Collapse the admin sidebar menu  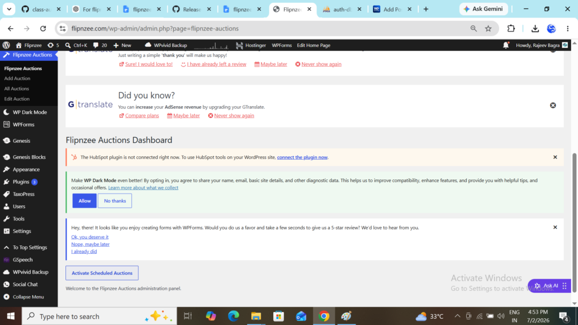pos(29,297)
